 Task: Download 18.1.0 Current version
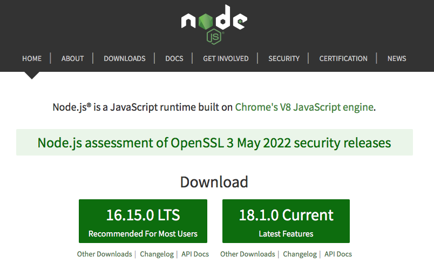pos(286,221)
